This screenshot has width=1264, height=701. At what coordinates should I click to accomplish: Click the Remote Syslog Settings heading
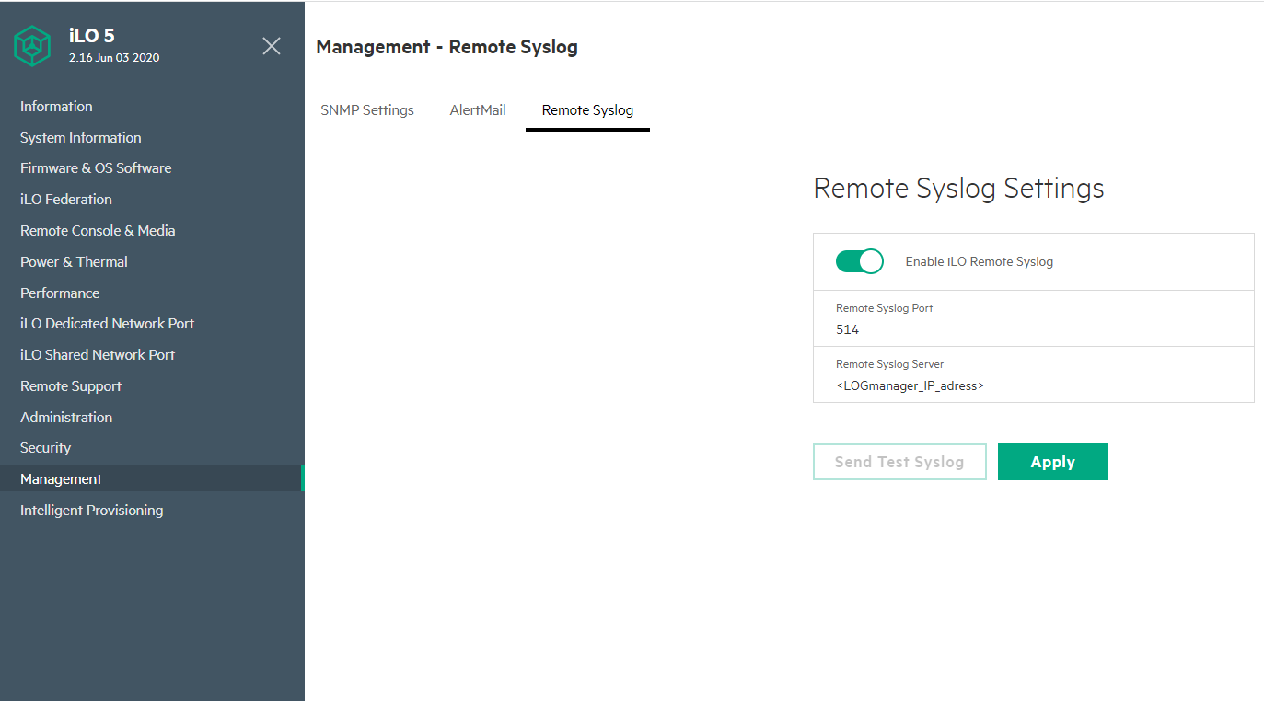pos(958,189)
